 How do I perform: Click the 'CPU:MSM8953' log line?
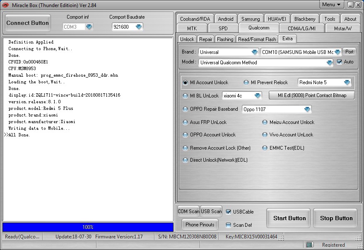tap(22, 68)
